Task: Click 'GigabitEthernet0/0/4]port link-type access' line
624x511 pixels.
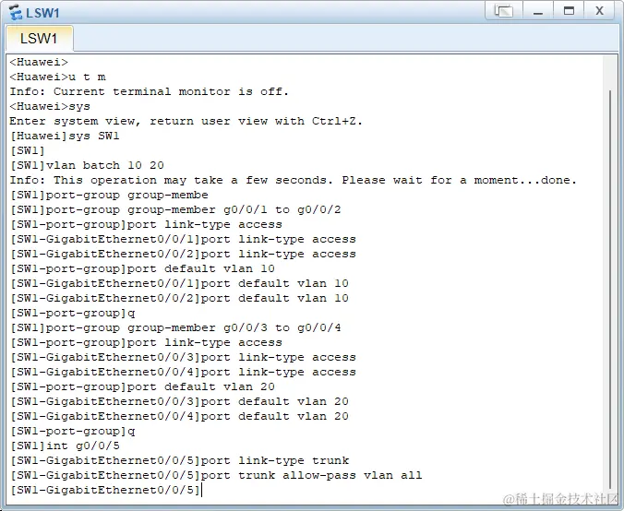Action: (x=183, y=372)
